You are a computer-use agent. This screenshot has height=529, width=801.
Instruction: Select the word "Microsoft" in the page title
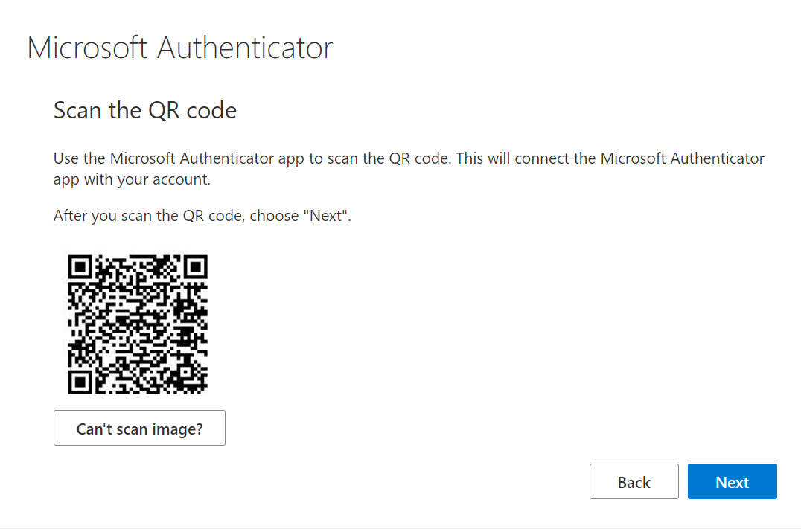tap(89, 48)
